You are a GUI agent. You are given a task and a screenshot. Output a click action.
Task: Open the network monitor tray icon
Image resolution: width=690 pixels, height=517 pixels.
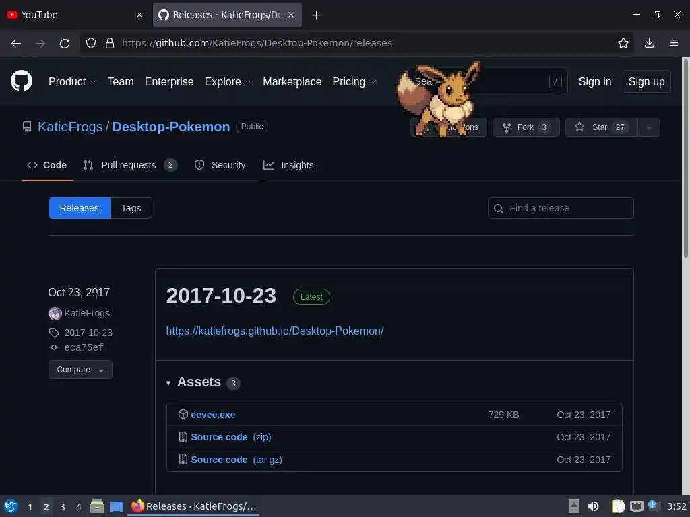tap(636, 506)
